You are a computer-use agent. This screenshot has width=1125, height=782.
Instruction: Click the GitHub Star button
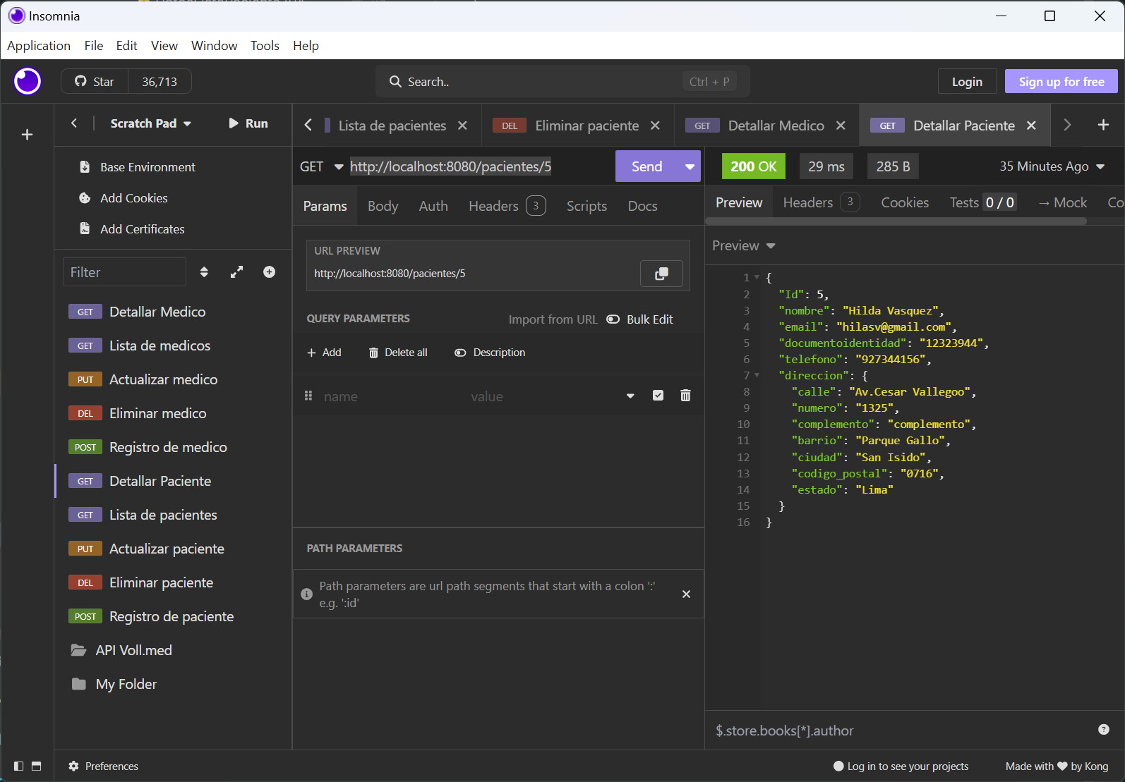[95, 82]
